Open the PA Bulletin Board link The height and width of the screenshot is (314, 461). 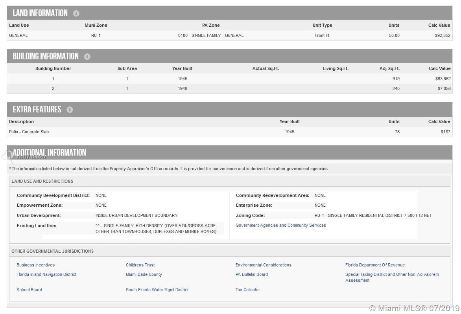tap(251, 275)
